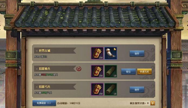Click 前往 button for 招募骑兵 quest
Screen dimensions: 188x108
click(128, 72)
